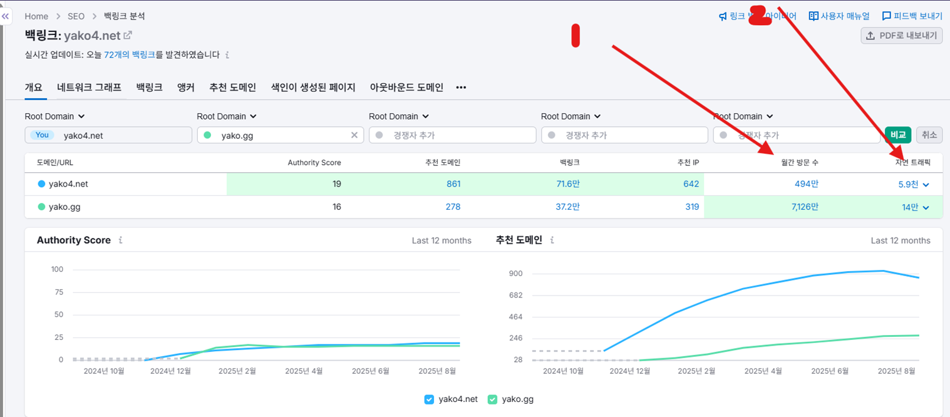
Task: Click the info icon beside 추천 도메인 chart title
Action: [x=550, y=240]
